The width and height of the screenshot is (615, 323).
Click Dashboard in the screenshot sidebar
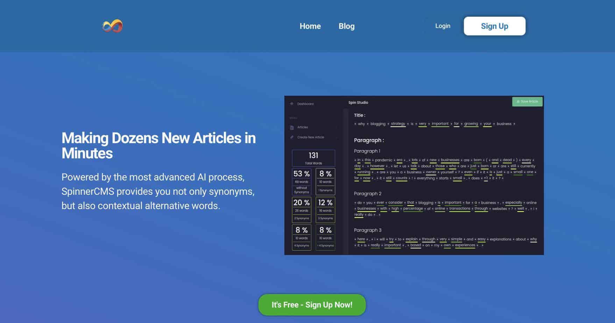pyautogui.click(x=305, y=104)
